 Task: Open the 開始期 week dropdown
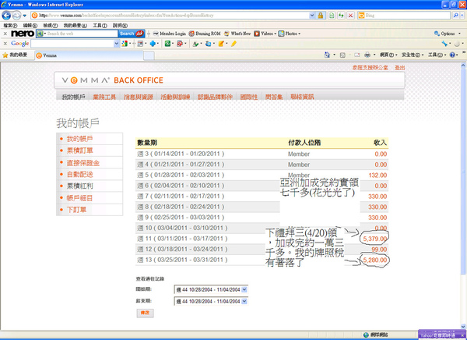click(x=211, y=289)
